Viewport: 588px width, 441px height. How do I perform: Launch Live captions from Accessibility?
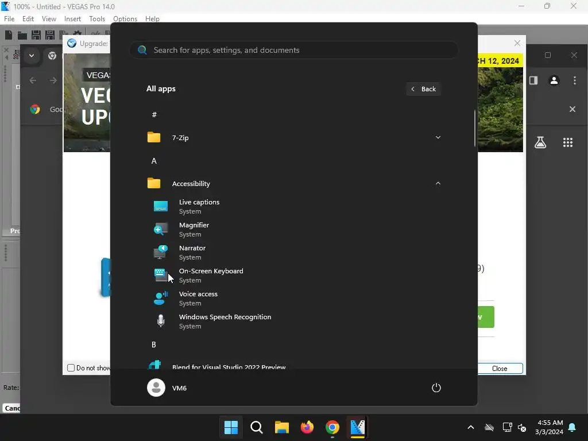tap(294, 207)
